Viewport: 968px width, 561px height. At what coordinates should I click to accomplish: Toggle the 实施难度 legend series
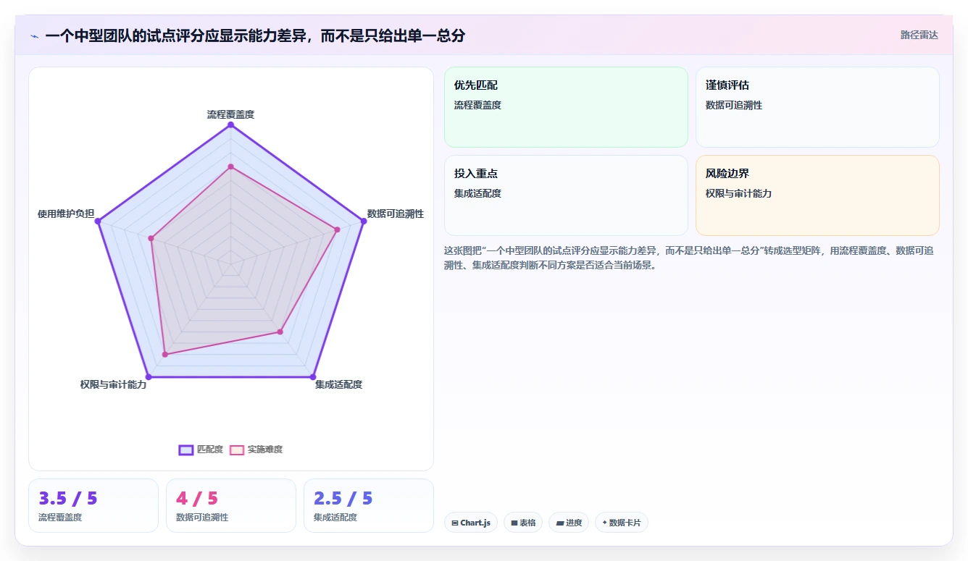(256, 450)
